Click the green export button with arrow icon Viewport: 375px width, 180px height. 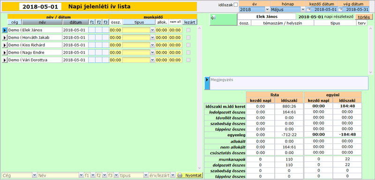(223, 20)
